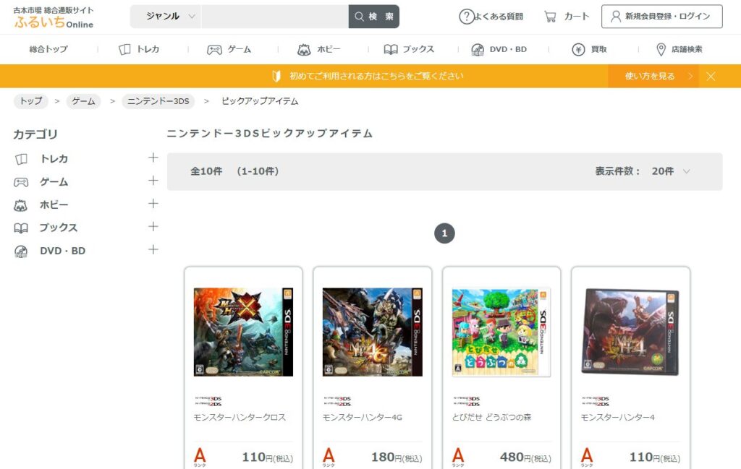
Task: Select the トレカ card icon in the top navigation
Action: tap(124, 49)
